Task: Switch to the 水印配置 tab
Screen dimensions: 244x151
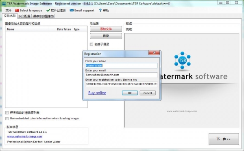Action: [24, 16]
